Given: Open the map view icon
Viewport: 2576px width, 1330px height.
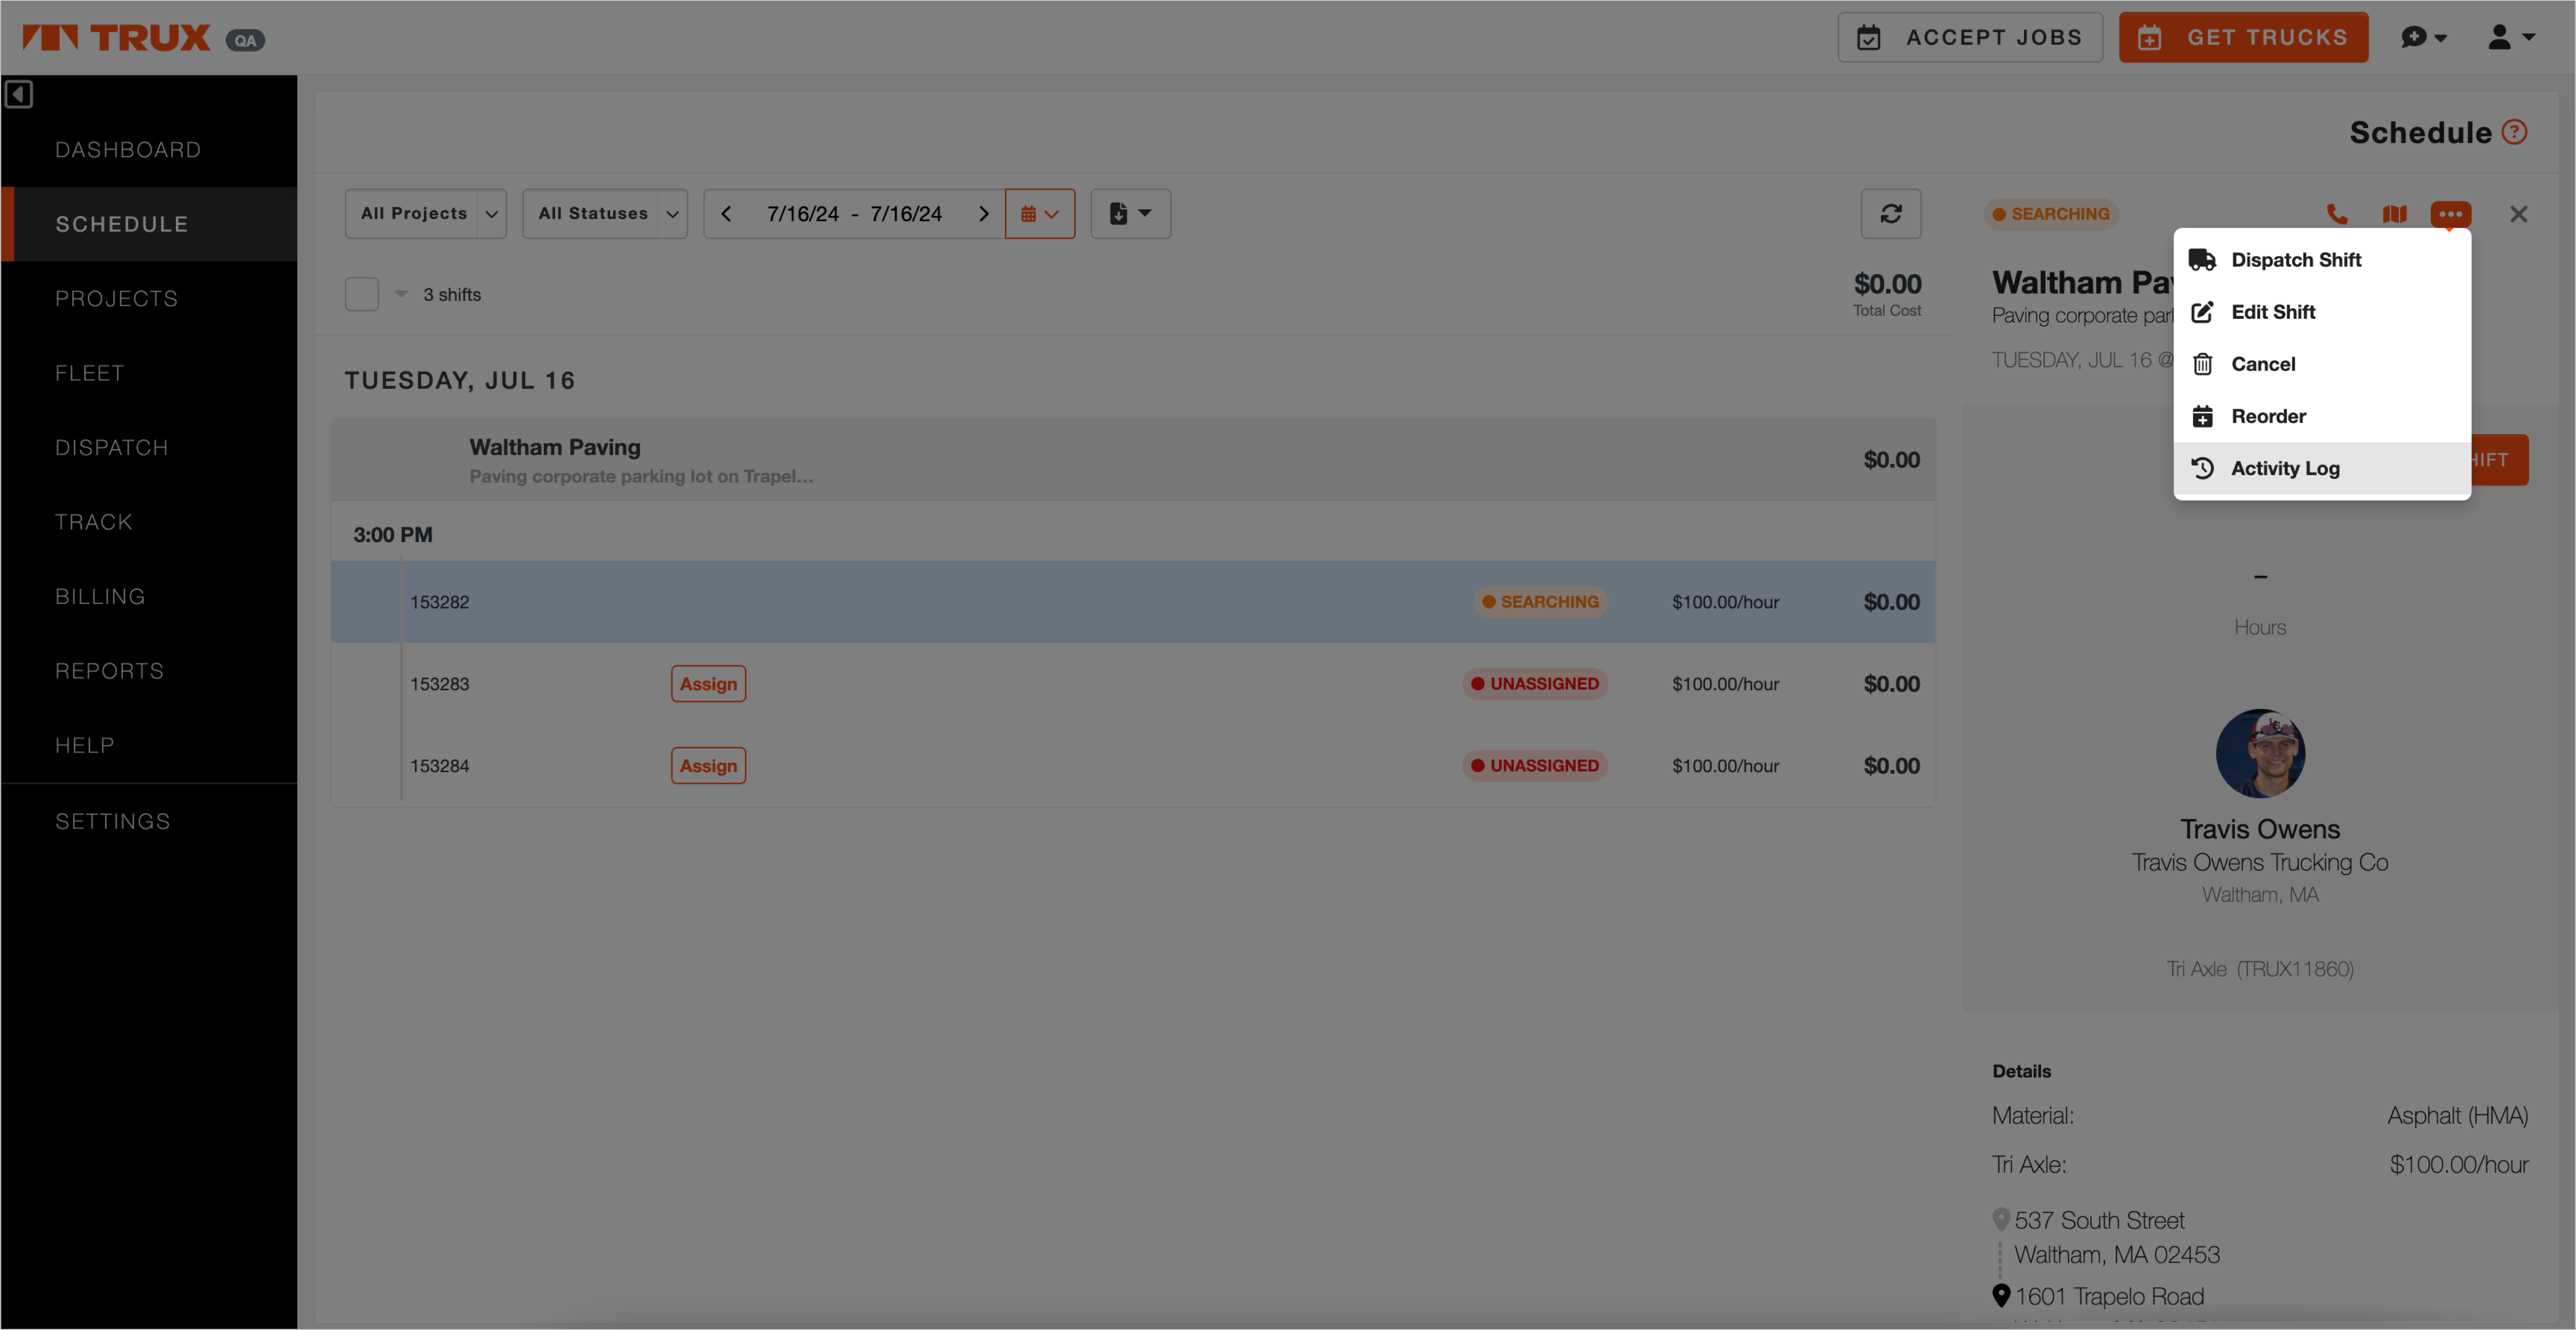Looking at the screenshot, I should pos(2394,214).
